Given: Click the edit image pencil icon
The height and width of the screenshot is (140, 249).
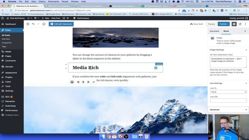Looking at the screenshot, I should 93,82.
